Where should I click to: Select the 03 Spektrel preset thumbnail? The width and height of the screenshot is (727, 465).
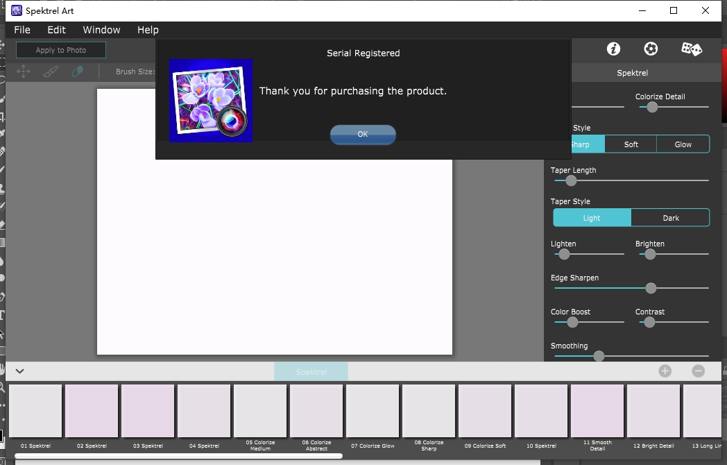[148, 411]
